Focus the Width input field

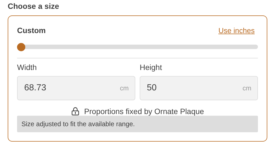click(x=76, y=88)
